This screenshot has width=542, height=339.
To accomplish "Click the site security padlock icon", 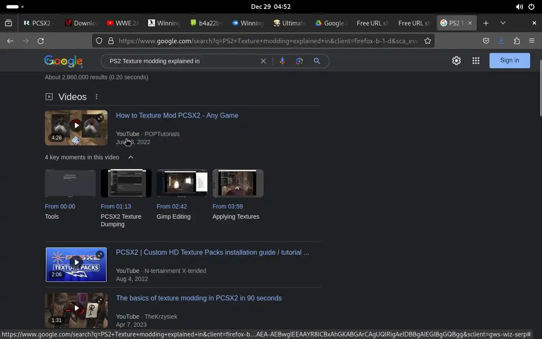I will (111, 41).
